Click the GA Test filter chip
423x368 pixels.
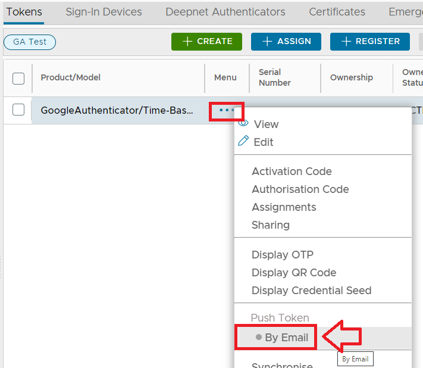pos(30,42)
